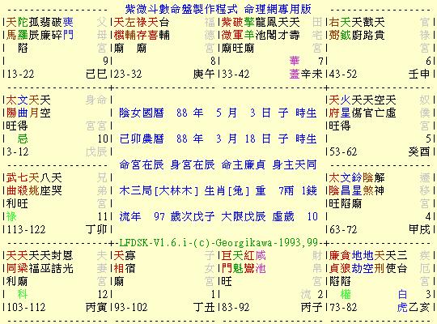Click the 天同 star label
Screen dimensions: 437x324
[x=11, y=262]
